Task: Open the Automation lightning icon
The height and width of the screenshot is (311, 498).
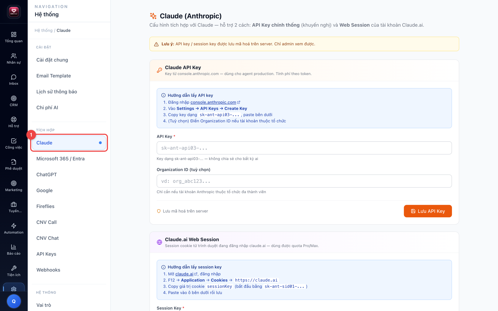Action: point(14,226)
